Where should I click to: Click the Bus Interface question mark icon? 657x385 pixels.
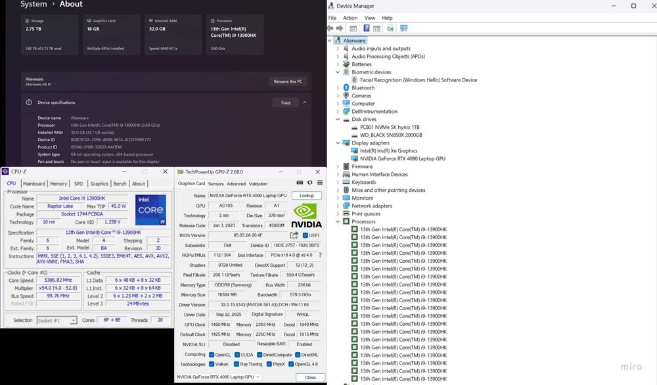(320, 255)
